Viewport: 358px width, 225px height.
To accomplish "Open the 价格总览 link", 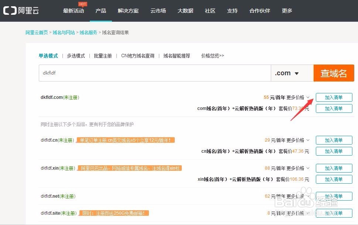I will pyautogui.click(x=212, y=56).
